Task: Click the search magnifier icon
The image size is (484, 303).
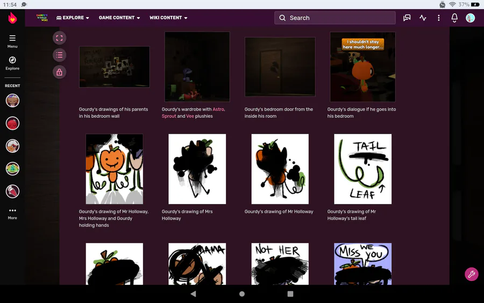Action: [x=282, y=18]
